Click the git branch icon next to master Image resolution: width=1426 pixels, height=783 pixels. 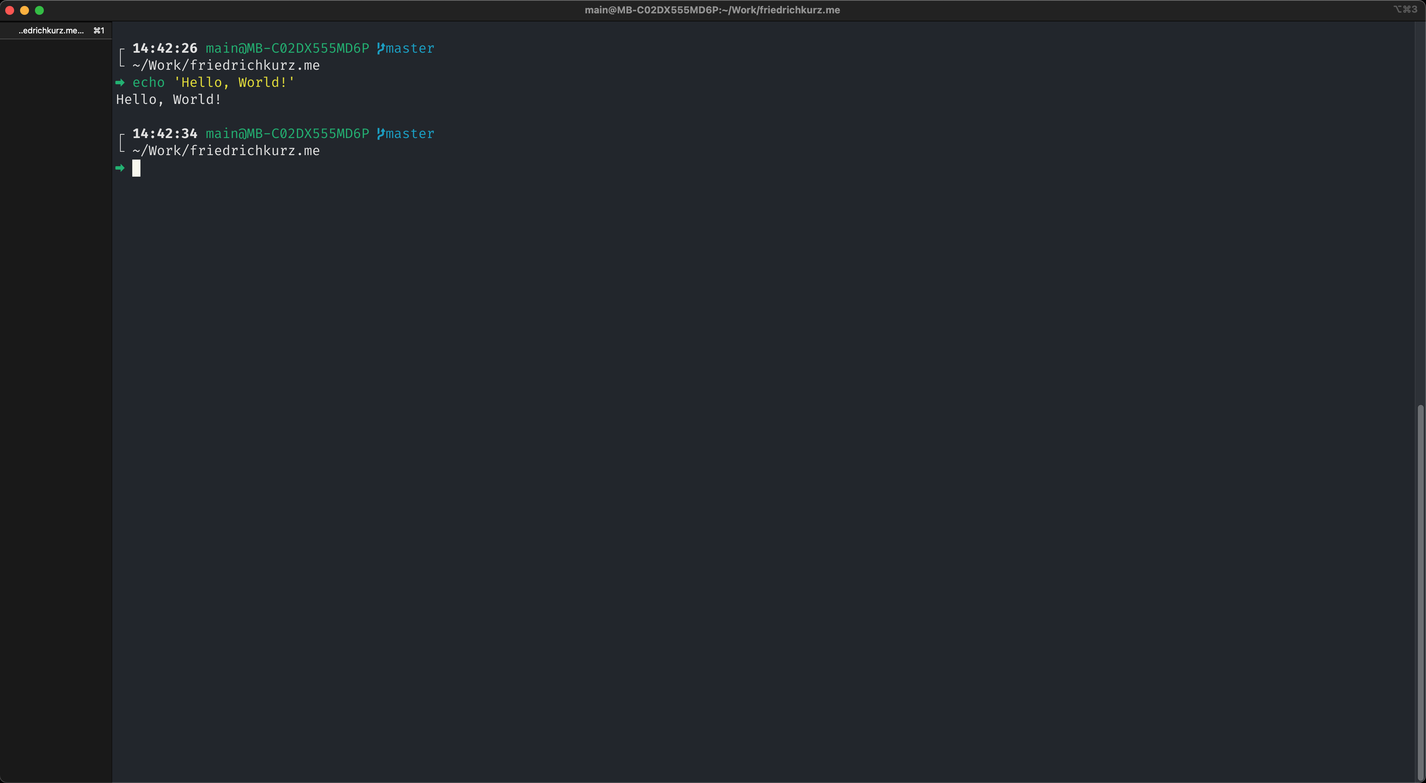(x=380, y=48)
